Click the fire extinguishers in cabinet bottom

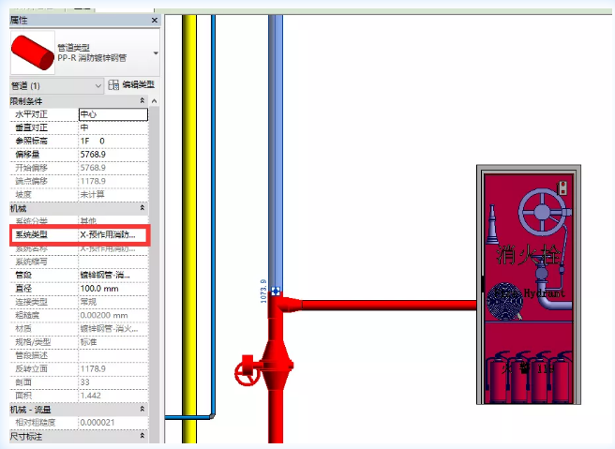(529, 377)
